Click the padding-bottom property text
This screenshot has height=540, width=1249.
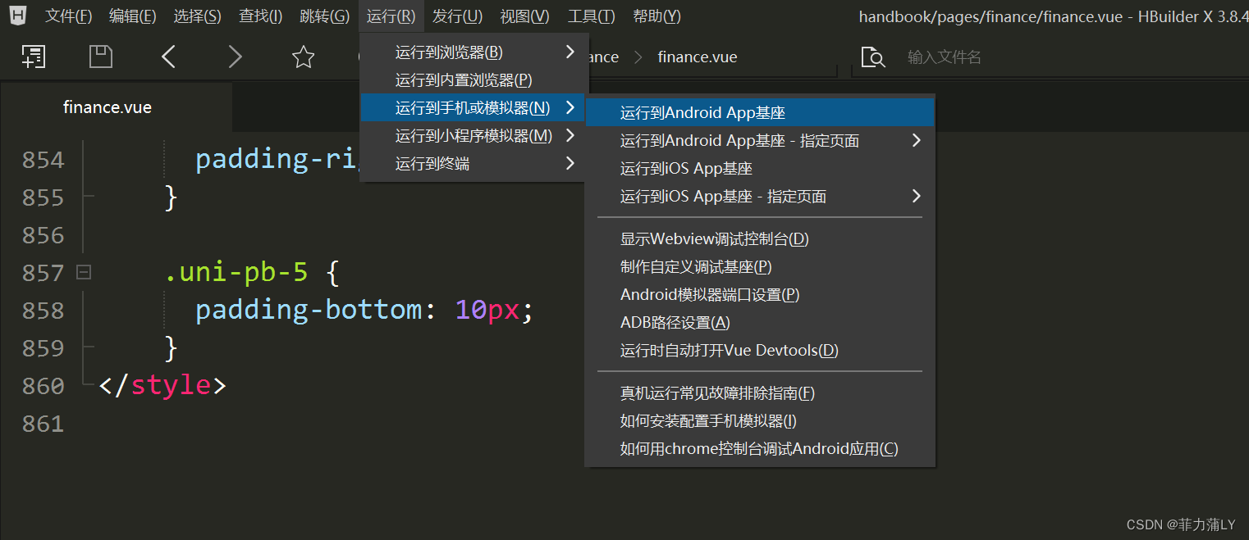tap(309, 310)
